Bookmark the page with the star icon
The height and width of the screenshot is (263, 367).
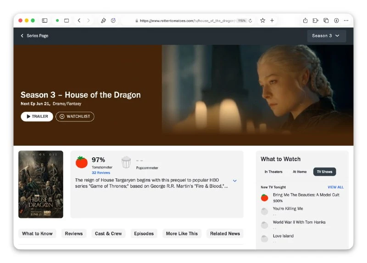pyautogui.click(x=262, y=20)
